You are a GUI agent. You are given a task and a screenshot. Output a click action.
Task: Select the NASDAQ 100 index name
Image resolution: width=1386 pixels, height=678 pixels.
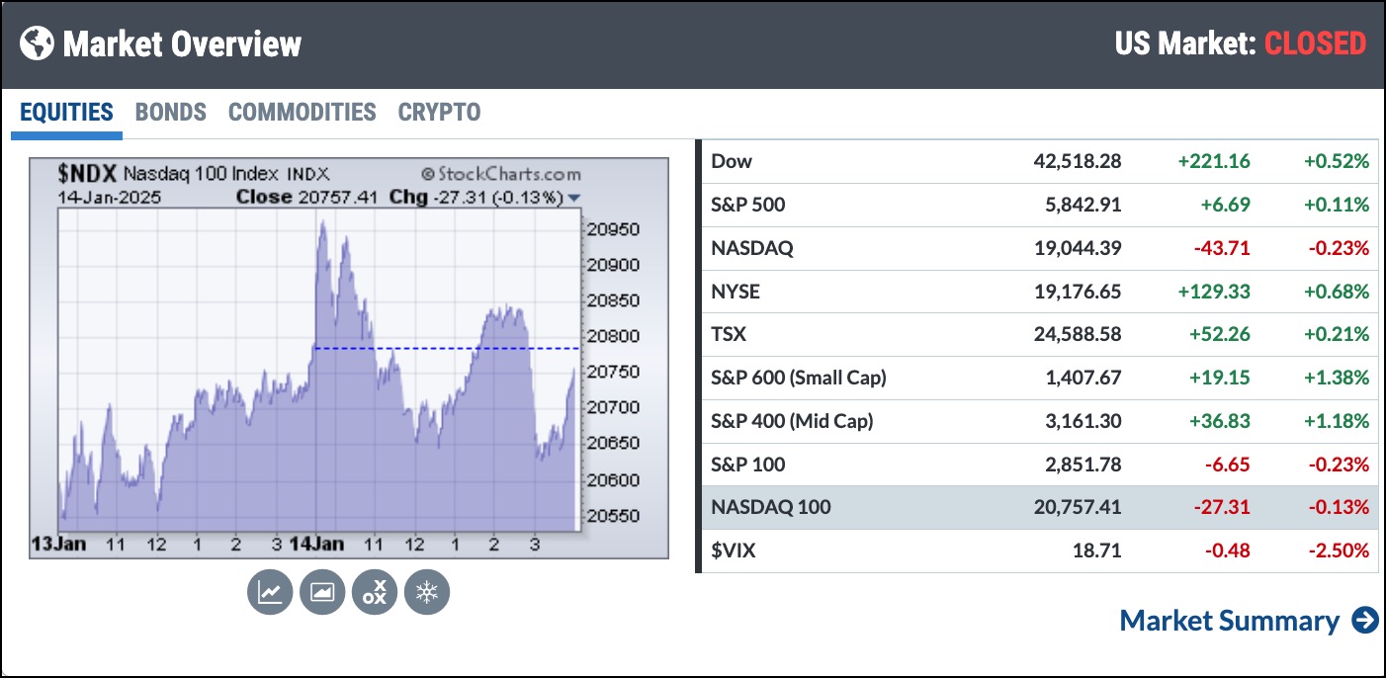point(771,508)
